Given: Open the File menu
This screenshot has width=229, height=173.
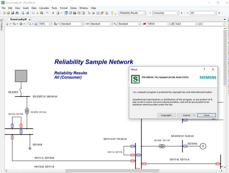Looking at the screenshot, I should (4, 8).
